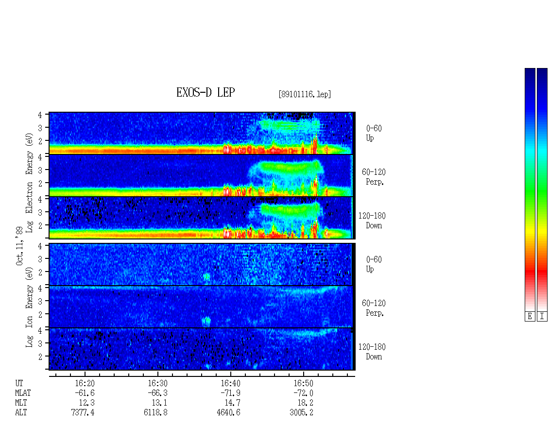Viewport: 549px width, 425px height.
Task: Click the ALT value 7377.4
Action: pos(83,413)
